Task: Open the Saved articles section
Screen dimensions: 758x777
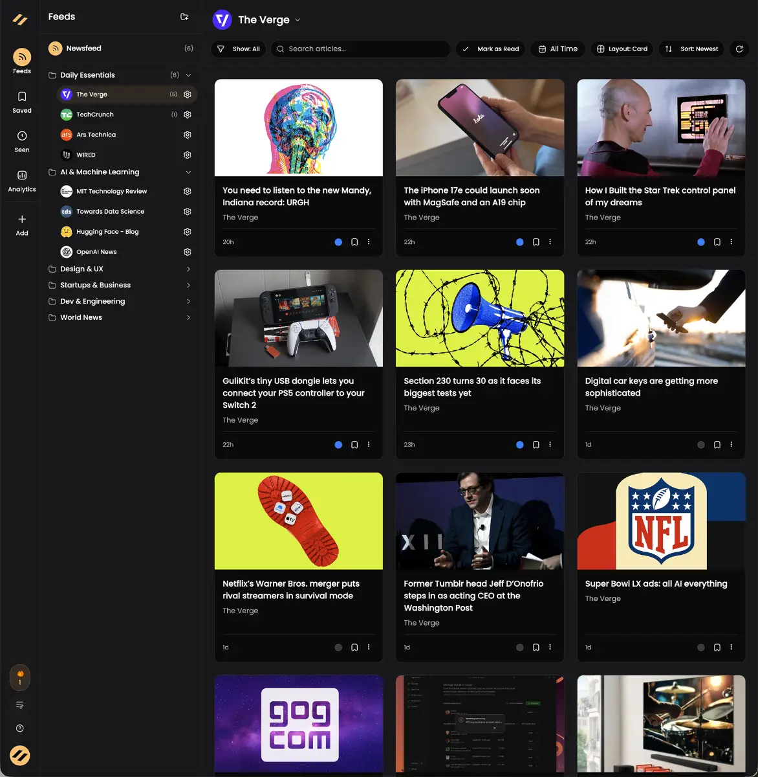Action: point(22,102)
